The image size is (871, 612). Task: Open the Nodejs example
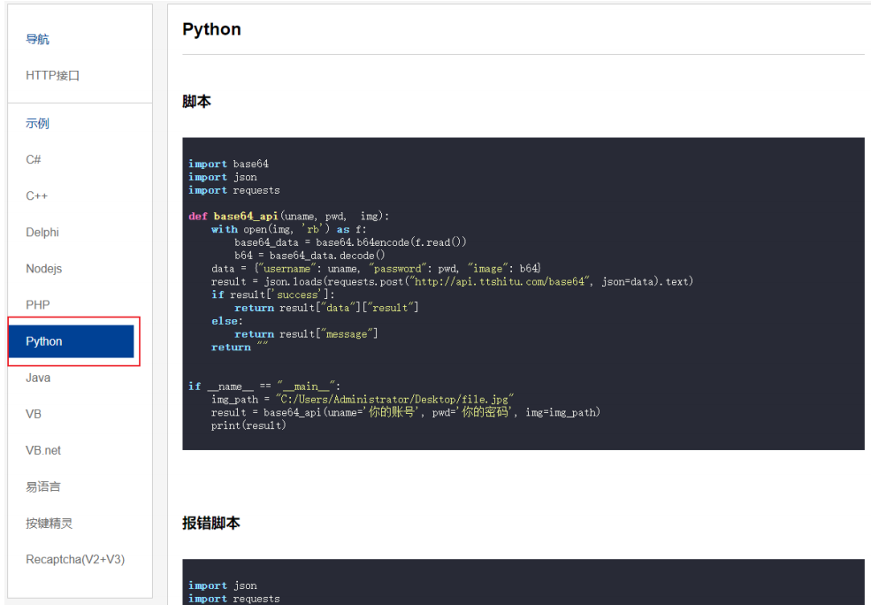[44, 269]
